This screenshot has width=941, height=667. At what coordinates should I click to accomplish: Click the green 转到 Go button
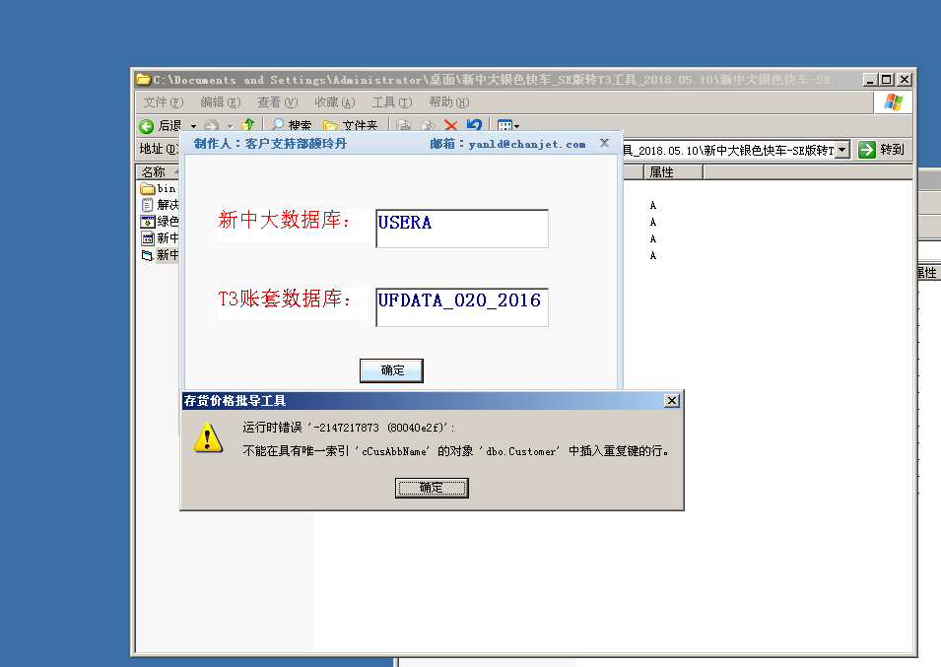click(x=882, y=150)
